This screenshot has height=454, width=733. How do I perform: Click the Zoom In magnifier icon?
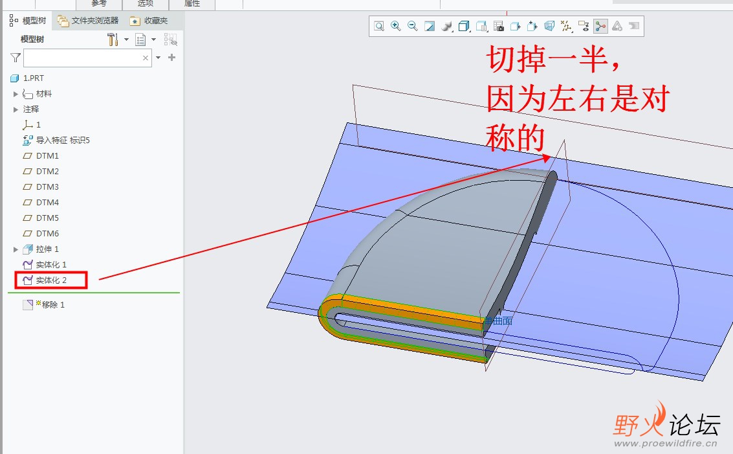[x=396, y=26]
